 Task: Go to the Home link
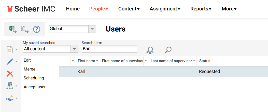tap(73, 9)
